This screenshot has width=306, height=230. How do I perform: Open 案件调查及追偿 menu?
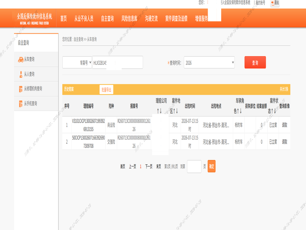pyautogui.click(x=176, y=18)
